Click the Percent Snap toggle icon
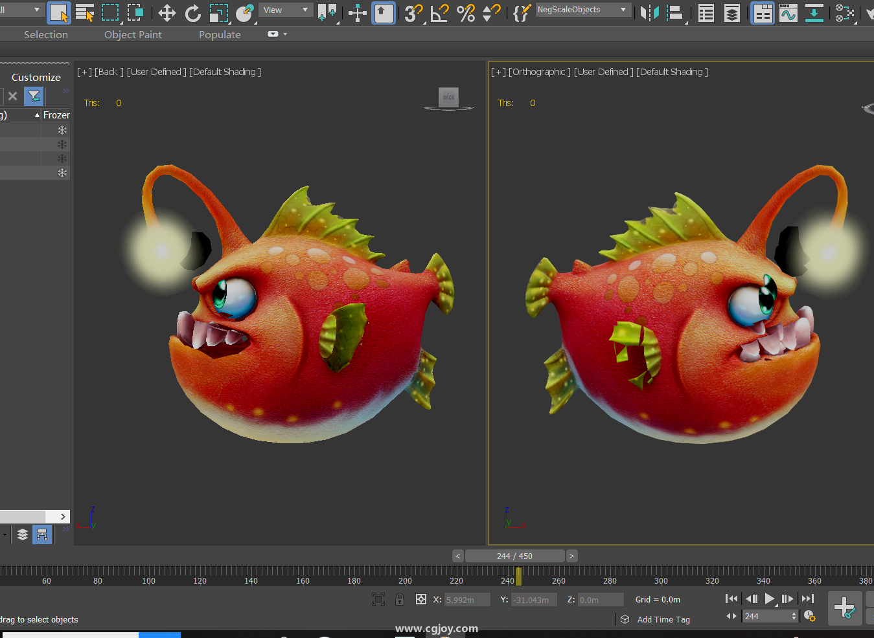This screenshot has height=638, width=874. pos(465,13)
